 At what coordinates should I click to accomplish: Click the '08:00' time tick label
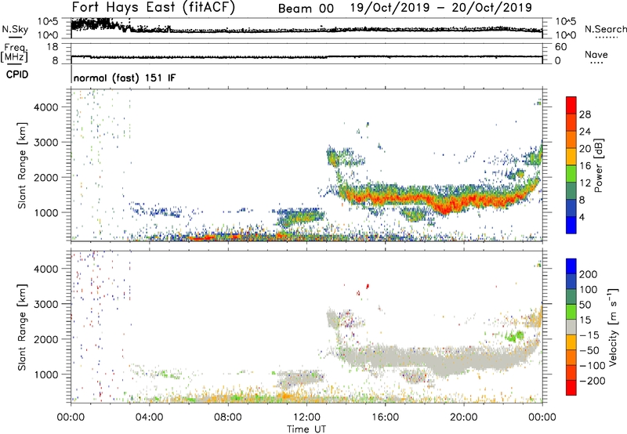[228, 418]
